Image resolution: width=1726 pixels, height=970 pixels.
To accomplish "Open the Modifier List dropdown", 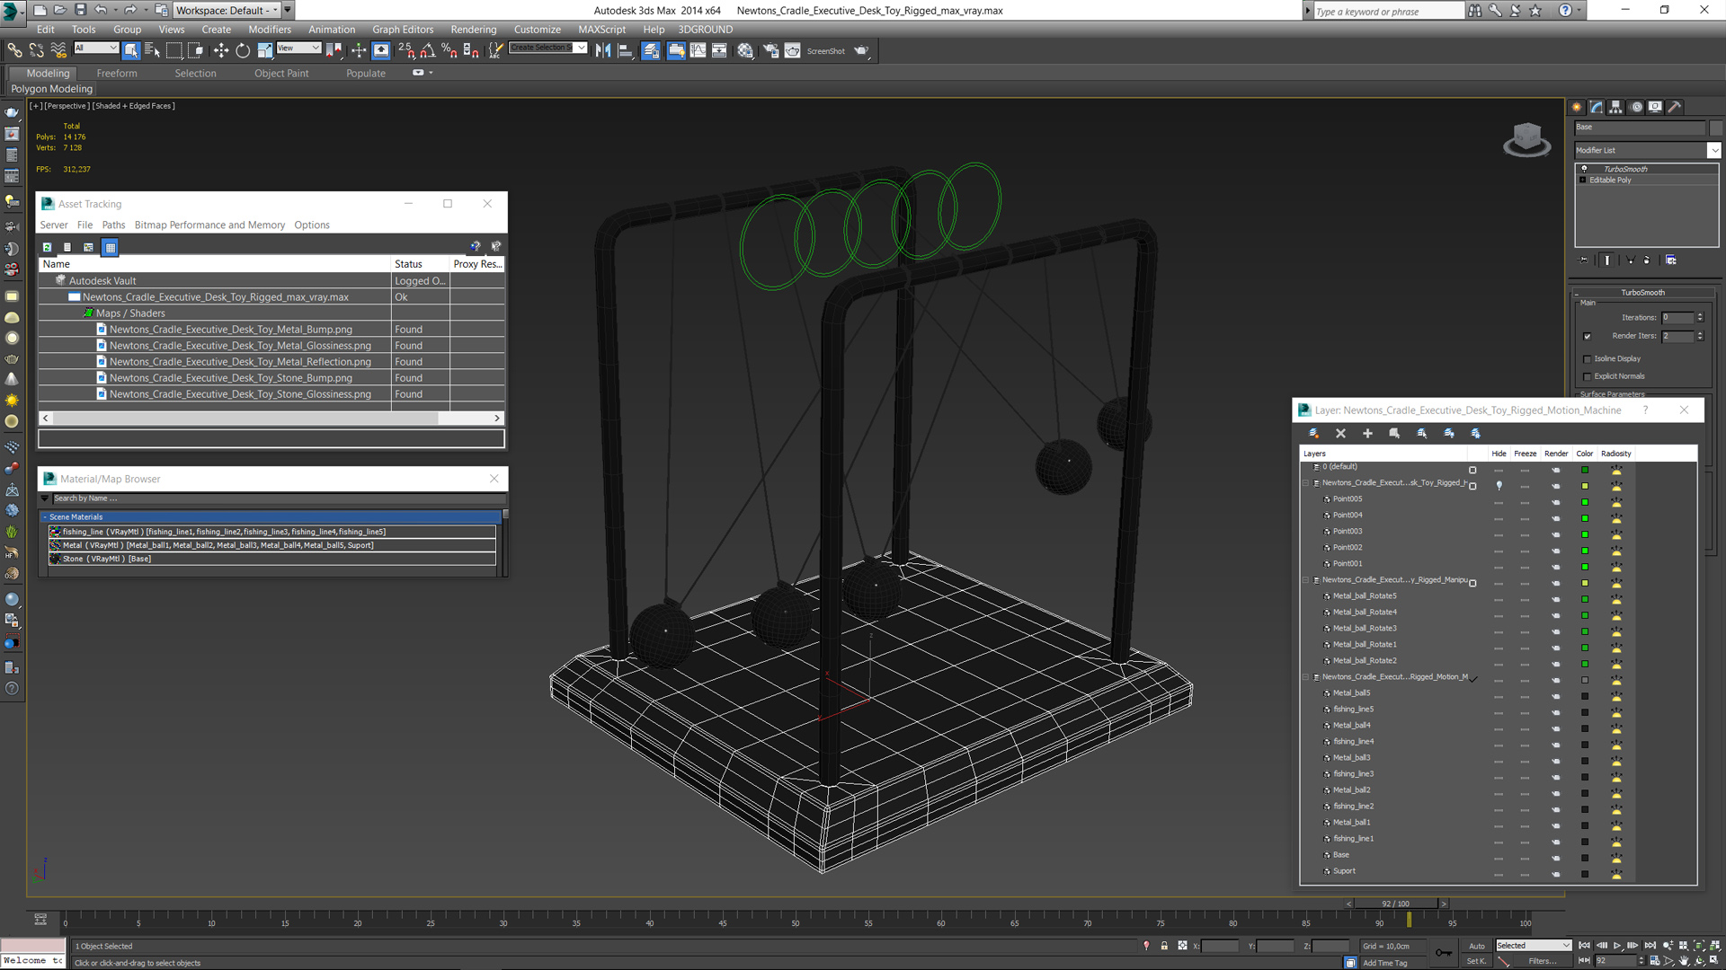I will [x=1647, y=150].
